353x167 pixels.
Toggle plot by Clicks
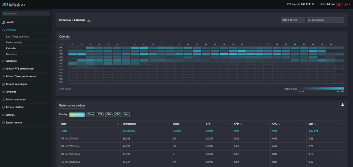click(91, 115)
